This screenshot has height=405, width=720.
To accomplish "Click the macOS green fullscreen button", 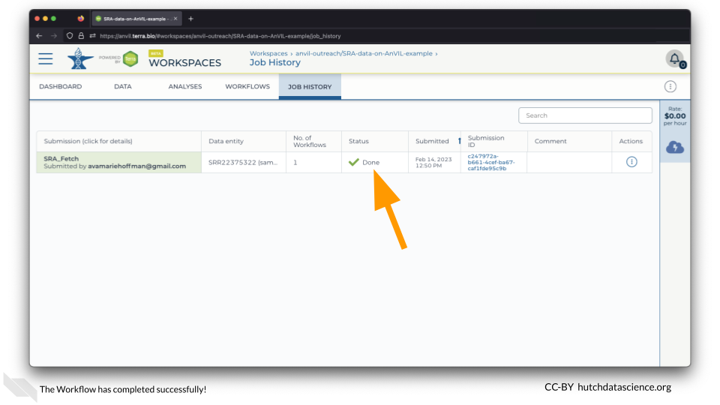I will [x=54, y=19].
